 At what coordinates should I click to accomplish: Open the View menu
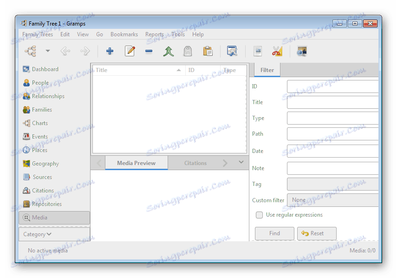coord(83,34)
